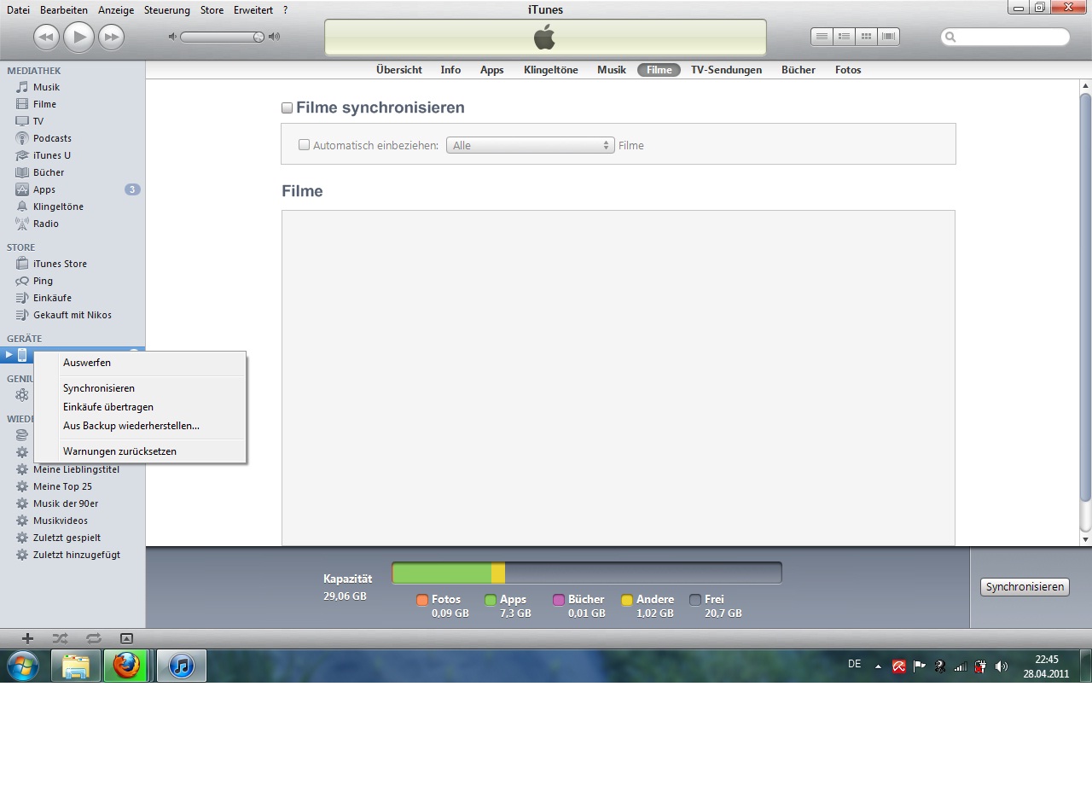This screenshot has width=1092, height=797.
Task: Show or hide the artwork viewer button
Action: 126,638
